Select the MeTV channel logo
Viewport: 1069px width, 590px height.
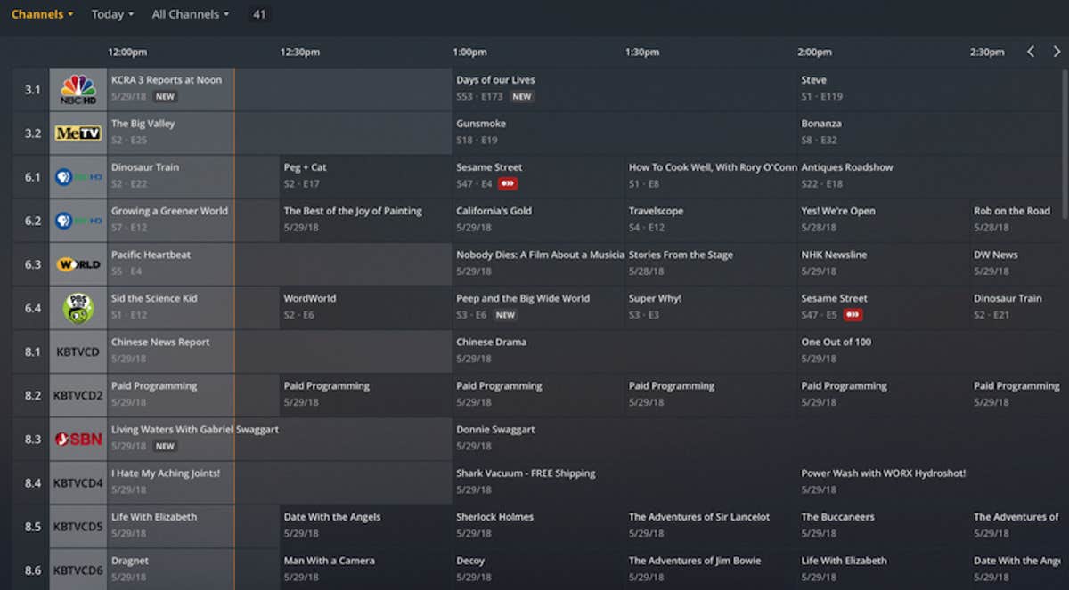pos(78,132)
